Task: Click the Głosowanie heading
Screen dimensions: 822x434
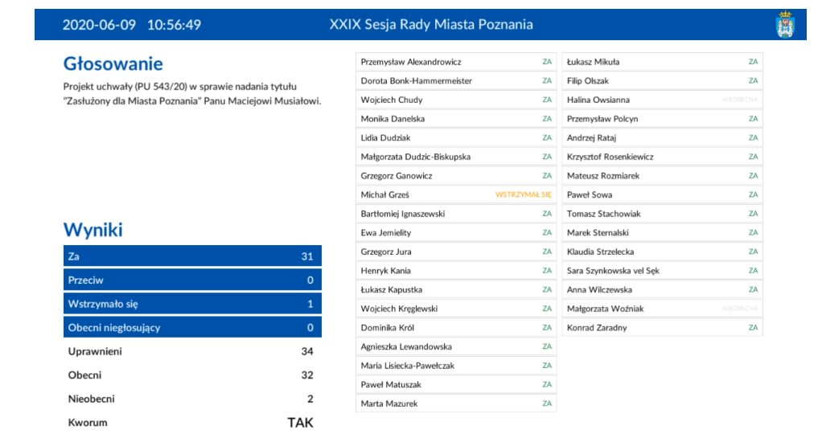Action: [x=113, y=64]
